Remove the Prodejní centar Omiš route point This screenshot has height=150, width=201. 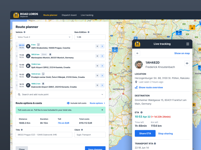click(97, 76)
